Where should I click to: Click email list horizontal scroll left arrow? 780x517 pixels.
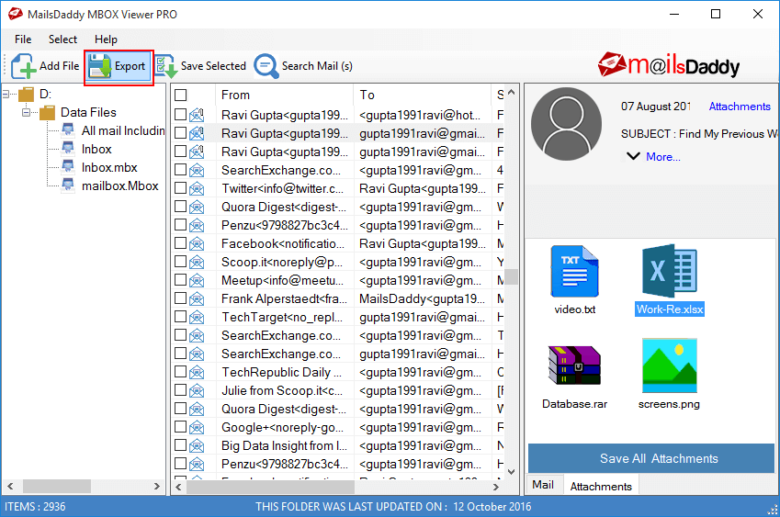pyautogui.click(x=178, y=488)
